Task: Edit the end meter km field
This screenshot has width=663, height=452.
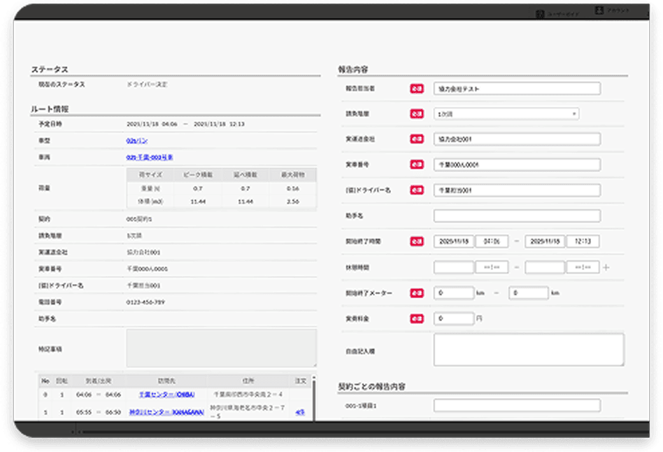Action: [x=529, y=293]
